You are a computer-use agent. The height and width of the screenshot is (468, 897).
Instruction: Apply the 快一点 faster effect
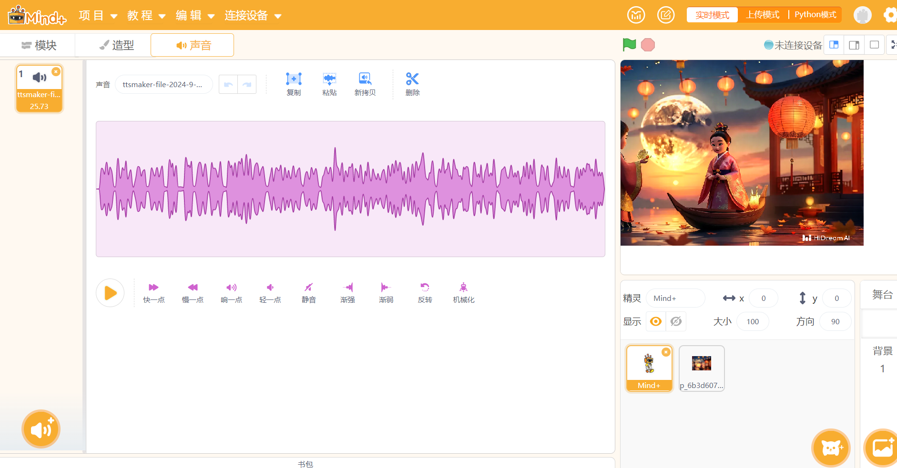click(x=154, y=293)
